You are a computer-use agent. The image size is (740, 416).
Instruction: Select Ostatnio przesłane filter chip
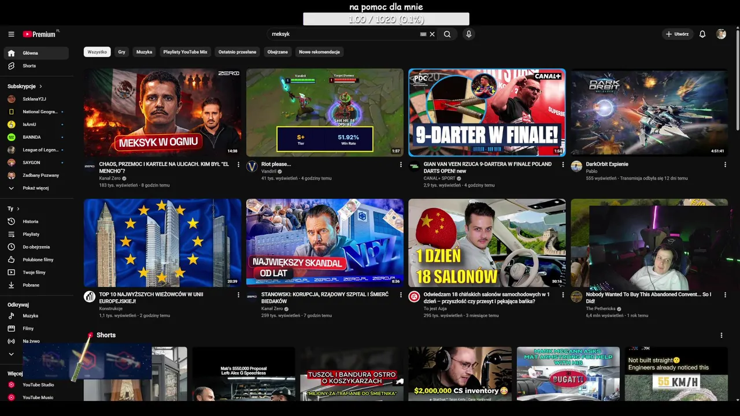pos(237,52)
